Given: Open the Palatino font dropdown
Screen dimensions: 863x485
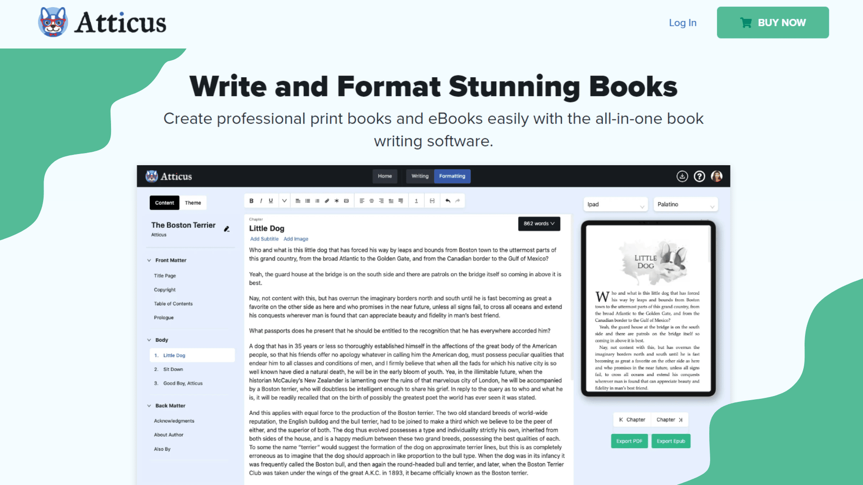Looking at the screenshot, I should click(685, 204).
